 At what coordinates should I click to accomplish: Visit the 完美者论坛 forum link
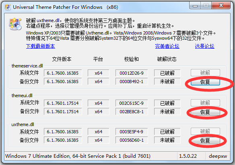pos(167,46)
